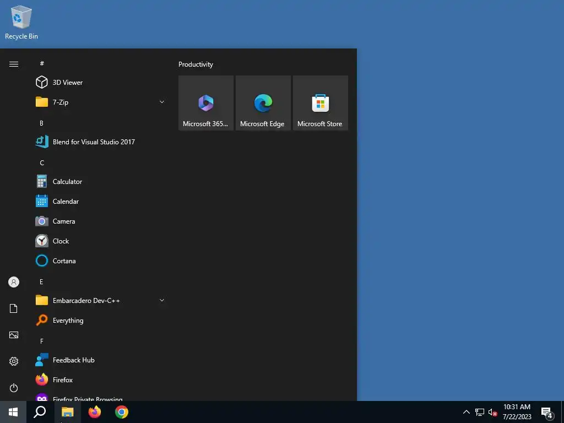Open the Calculator app
This screenshot has width=564, height=423.
pos(101,182)
